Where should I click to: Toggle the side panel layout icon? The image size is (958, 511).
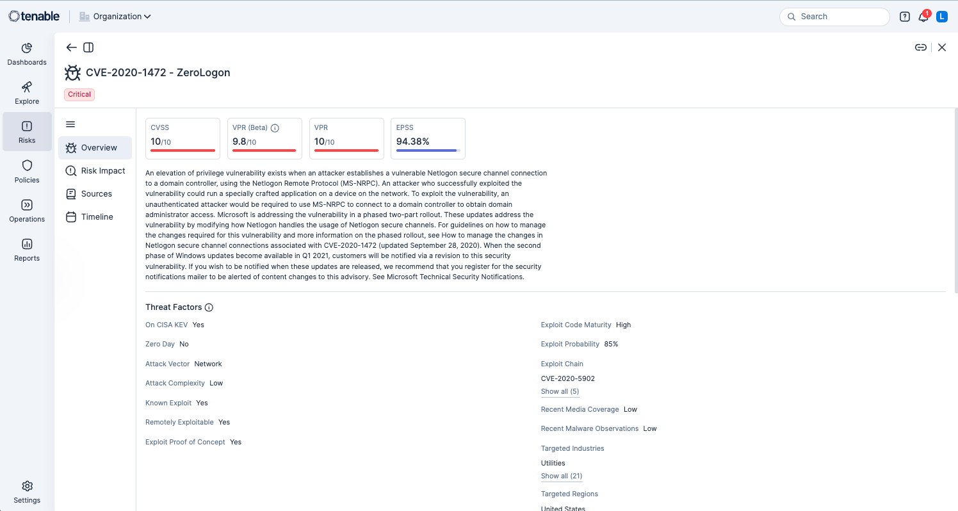click(89, 47)
